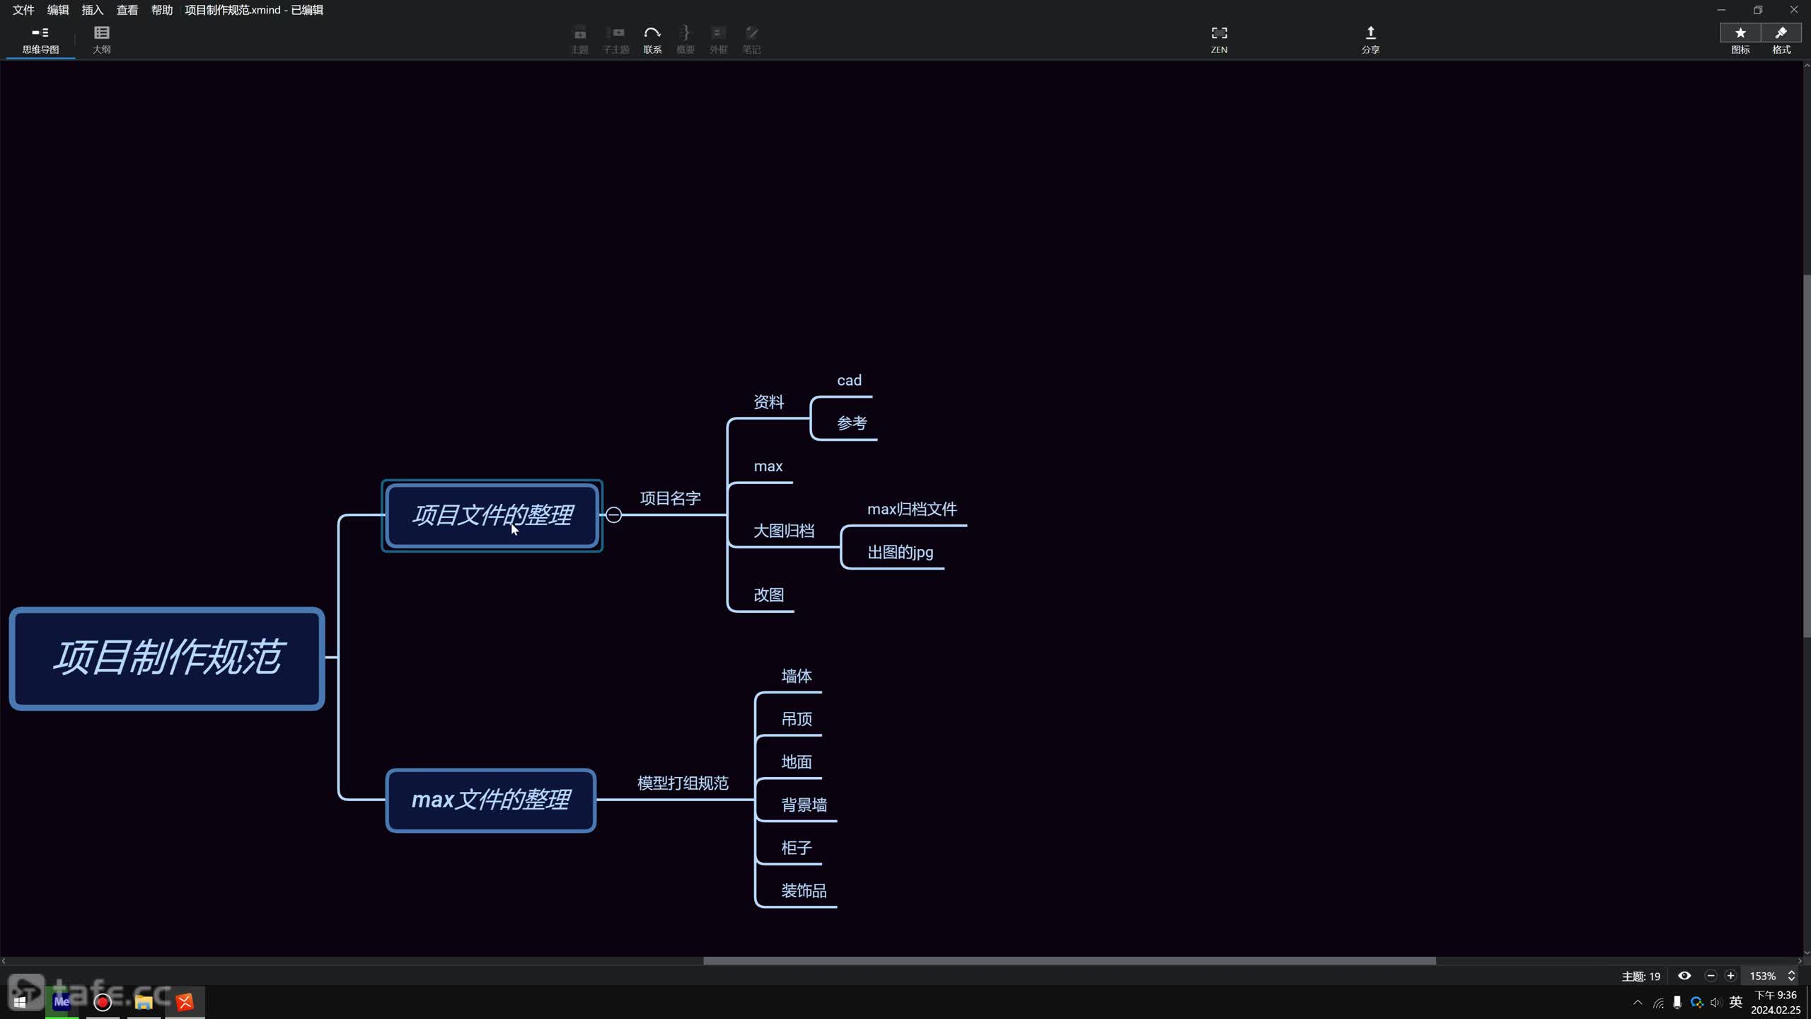Viewport: 1811px width, 1019px height.
Task: Click the 概要 (summary) toolbar icon
Action: coord(685,40)
